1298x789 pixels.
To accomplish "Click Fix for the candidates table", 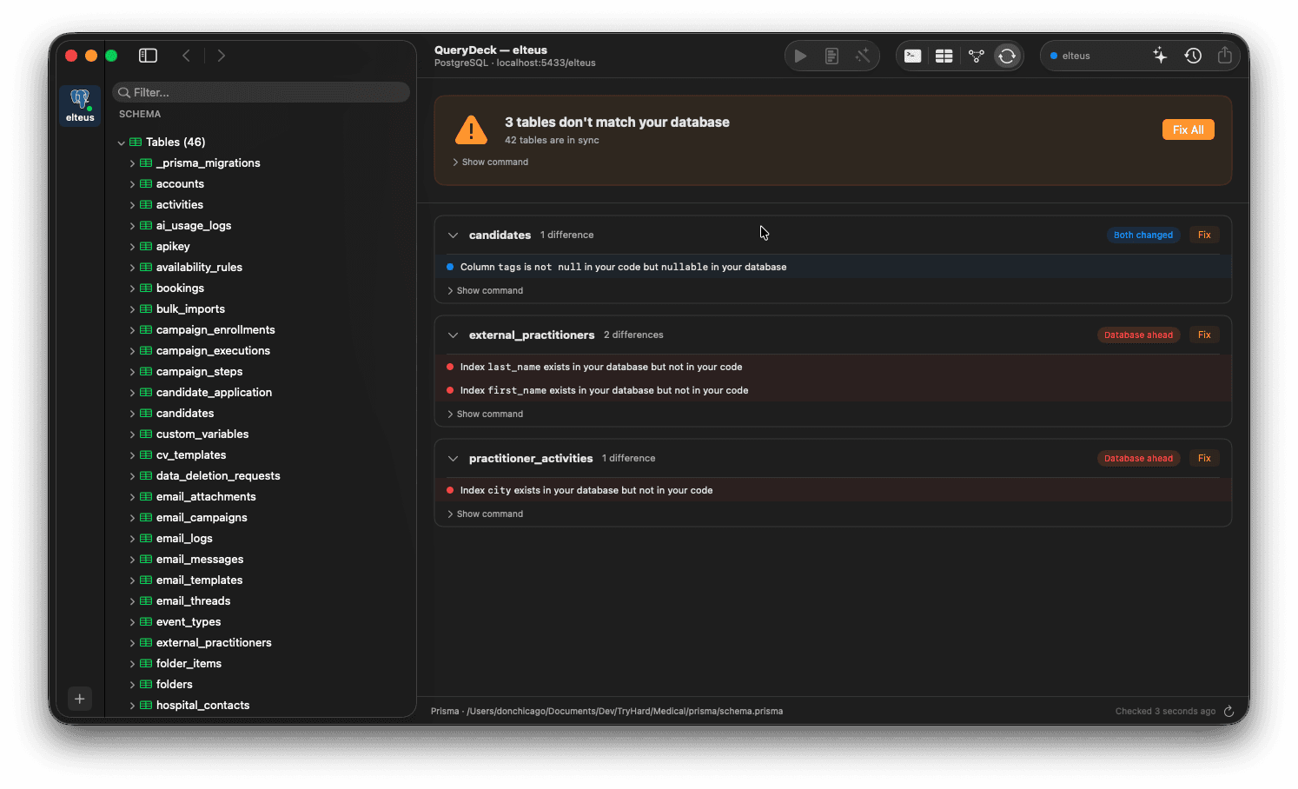I will pos(1204,235).
